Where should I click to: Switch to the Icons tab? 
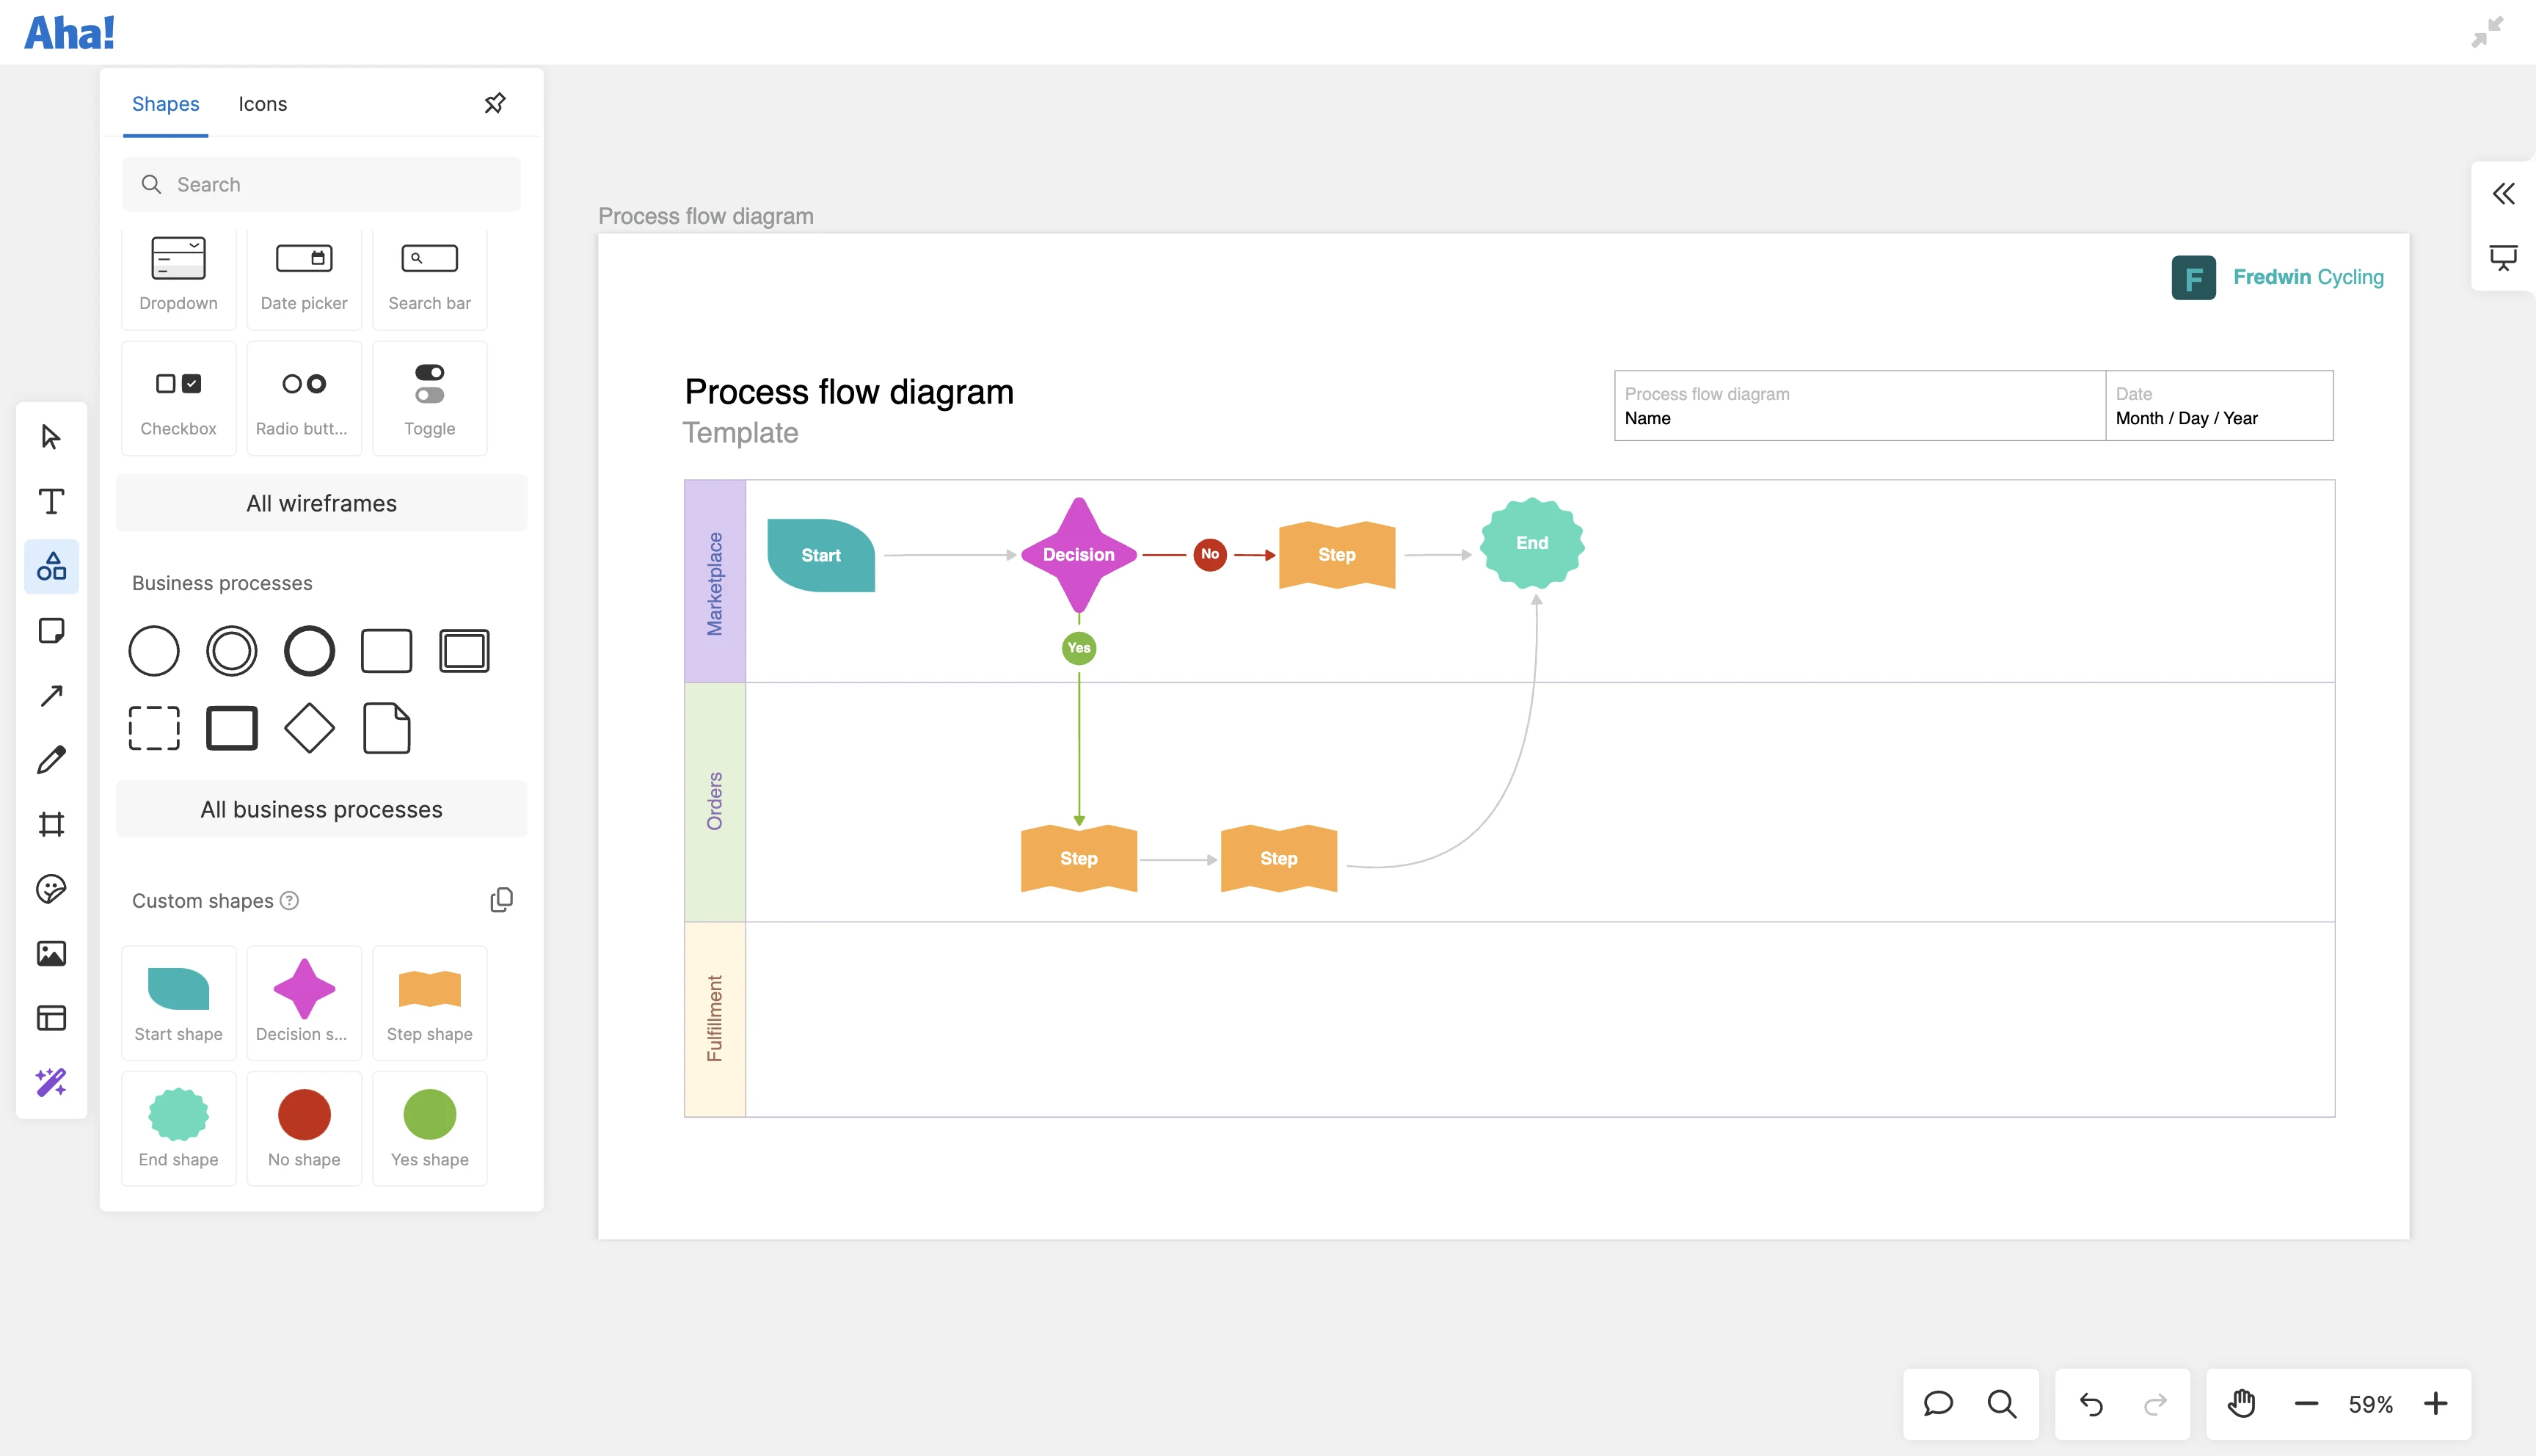click(262, 104)
